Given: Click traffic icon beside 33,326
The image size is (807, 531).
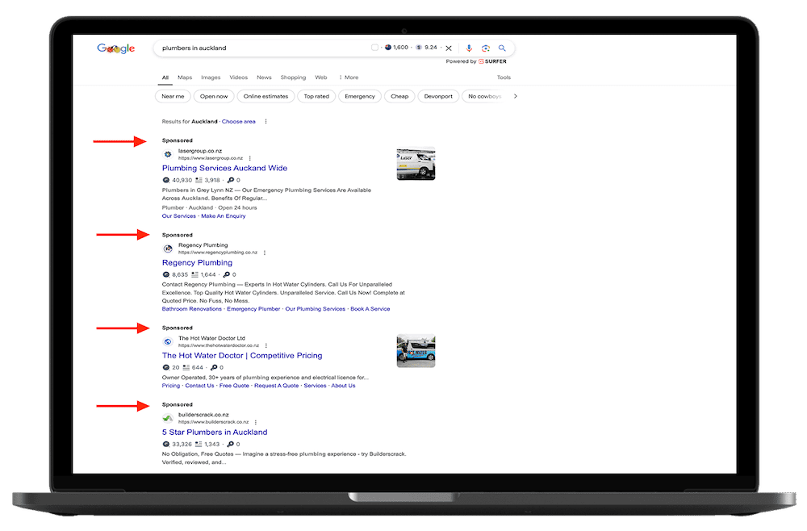Looking at the screenshot, I should pos(165,444).
